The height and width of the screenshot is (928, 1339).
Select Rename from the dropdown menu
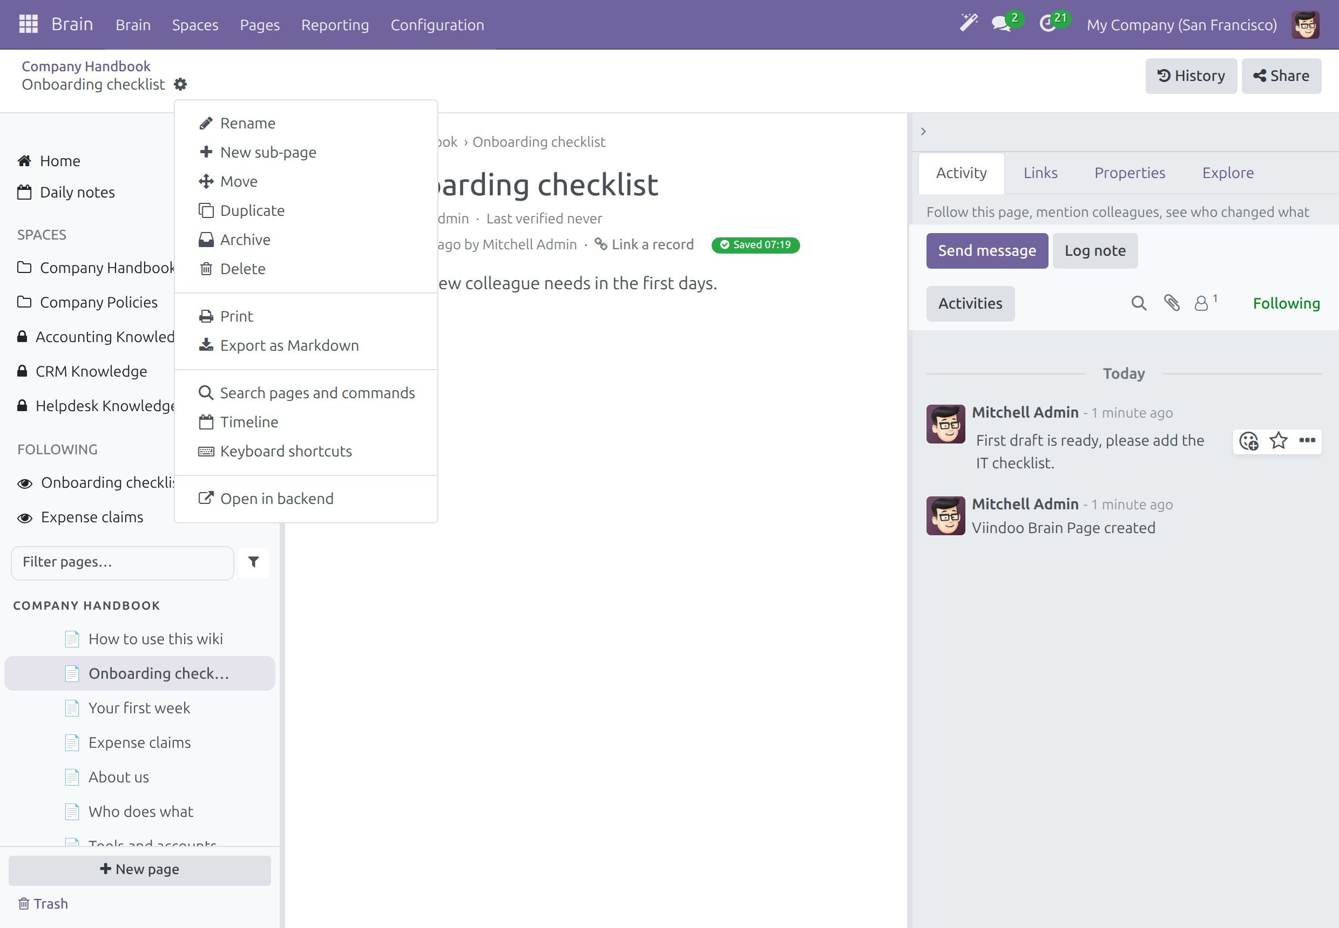coord(306,123)
